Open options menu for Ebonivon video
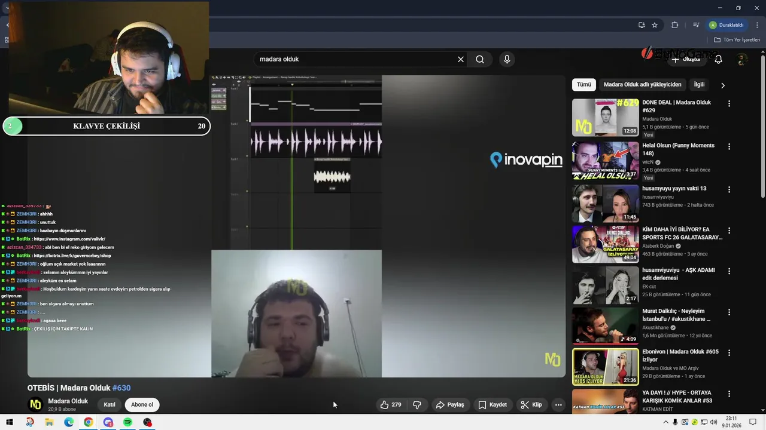Image resolution: width=766 pixels, height=430 pixels. point(729,353)
